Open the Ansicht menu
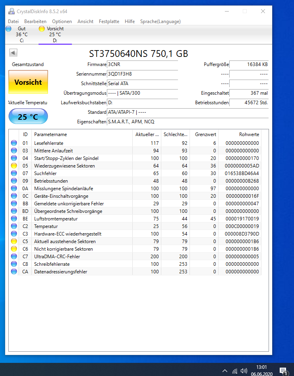The width and height of the screenshot is (294, 376). 85,21
